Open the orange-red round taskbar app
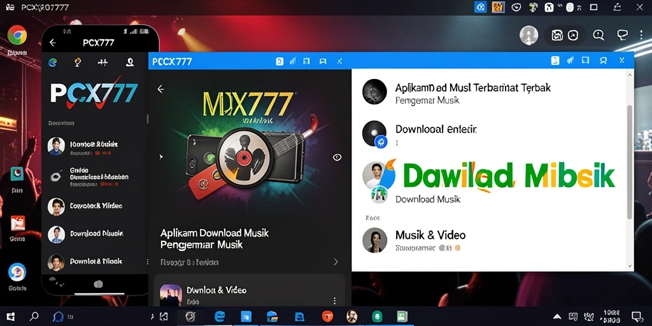The image size is (652, 326). click(x=328, y=317)
